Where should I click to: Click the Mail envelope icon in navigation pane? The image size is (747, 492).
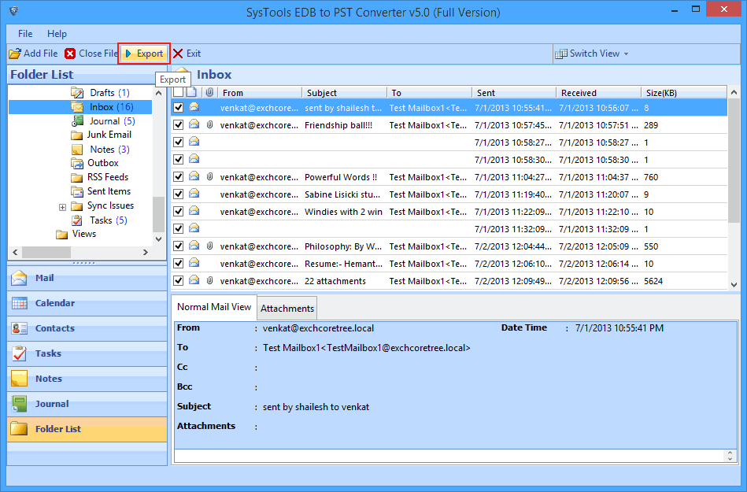pyautogui.click(x=19, y=278)
